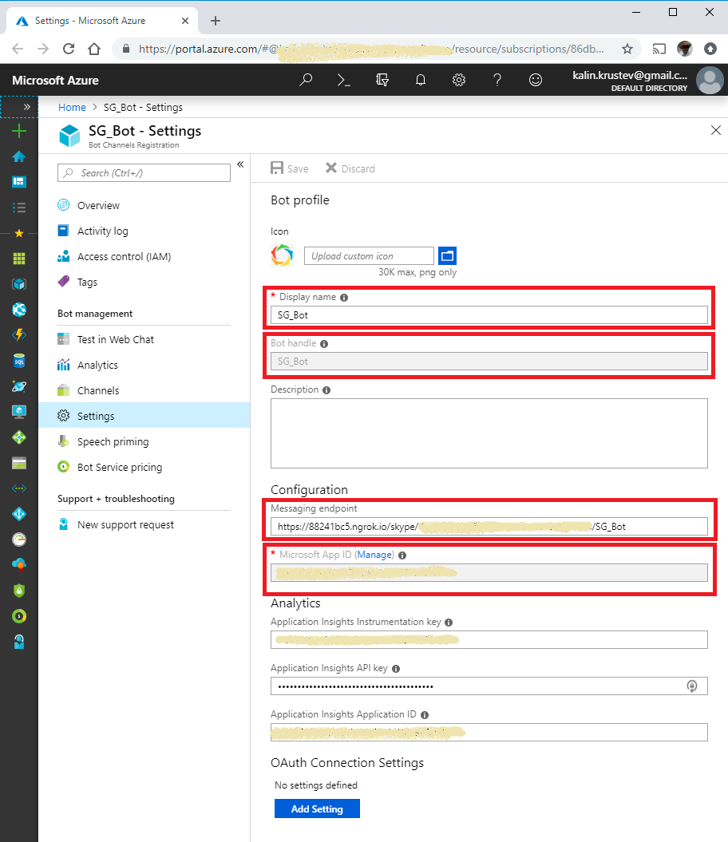Click the Discard button

pyautogui.click(x=350, y=168)
